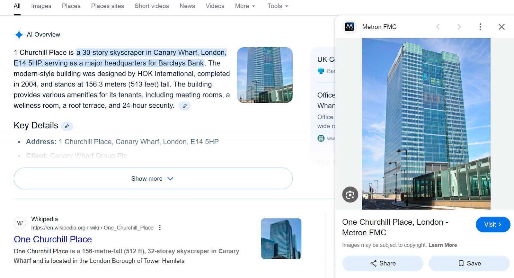Save the One Churchill Place image
Image resolution: width=514 pixels, height=278 pixels.
pyautogui.click(x=469, y=263)
